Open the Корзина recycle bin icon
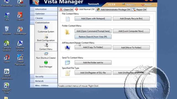Screen dimensions: 177x99 (x=7, y=31)
